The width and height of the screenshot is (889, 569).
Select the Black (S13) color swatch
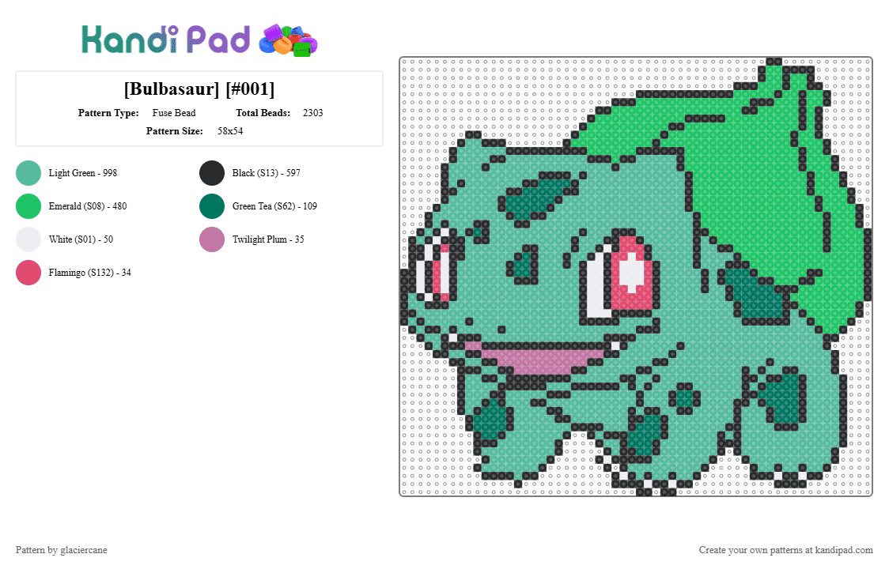coord(212,173)
